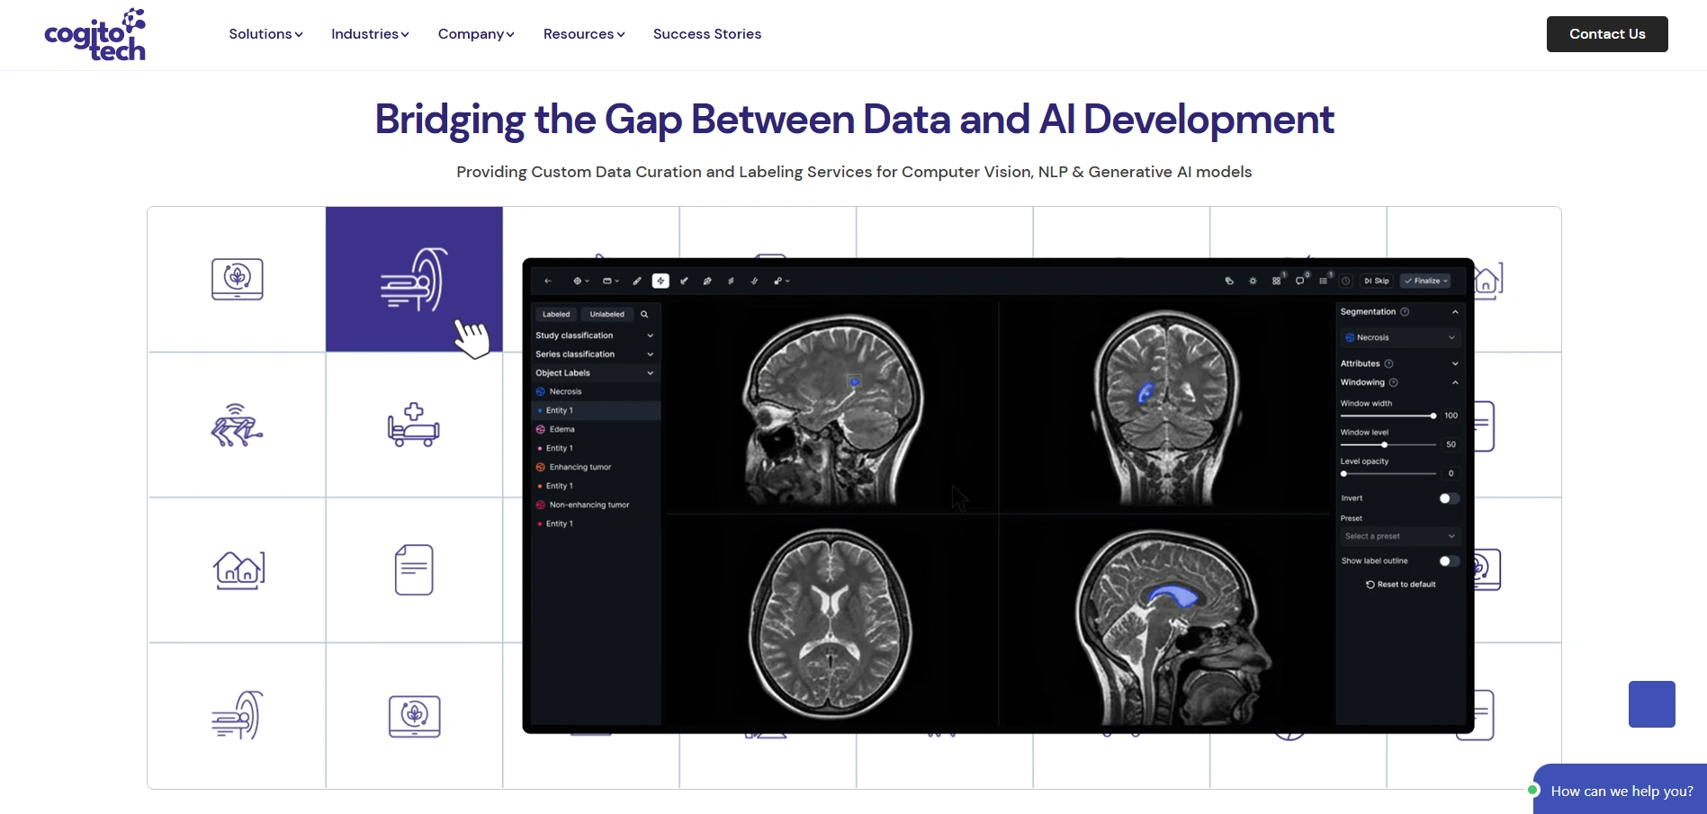
Task: Open the Necrosis segmentation dropdown
Action: (1399, 337)
